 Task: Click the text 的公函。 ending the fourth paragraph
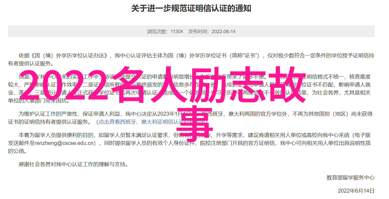(17, 152)
